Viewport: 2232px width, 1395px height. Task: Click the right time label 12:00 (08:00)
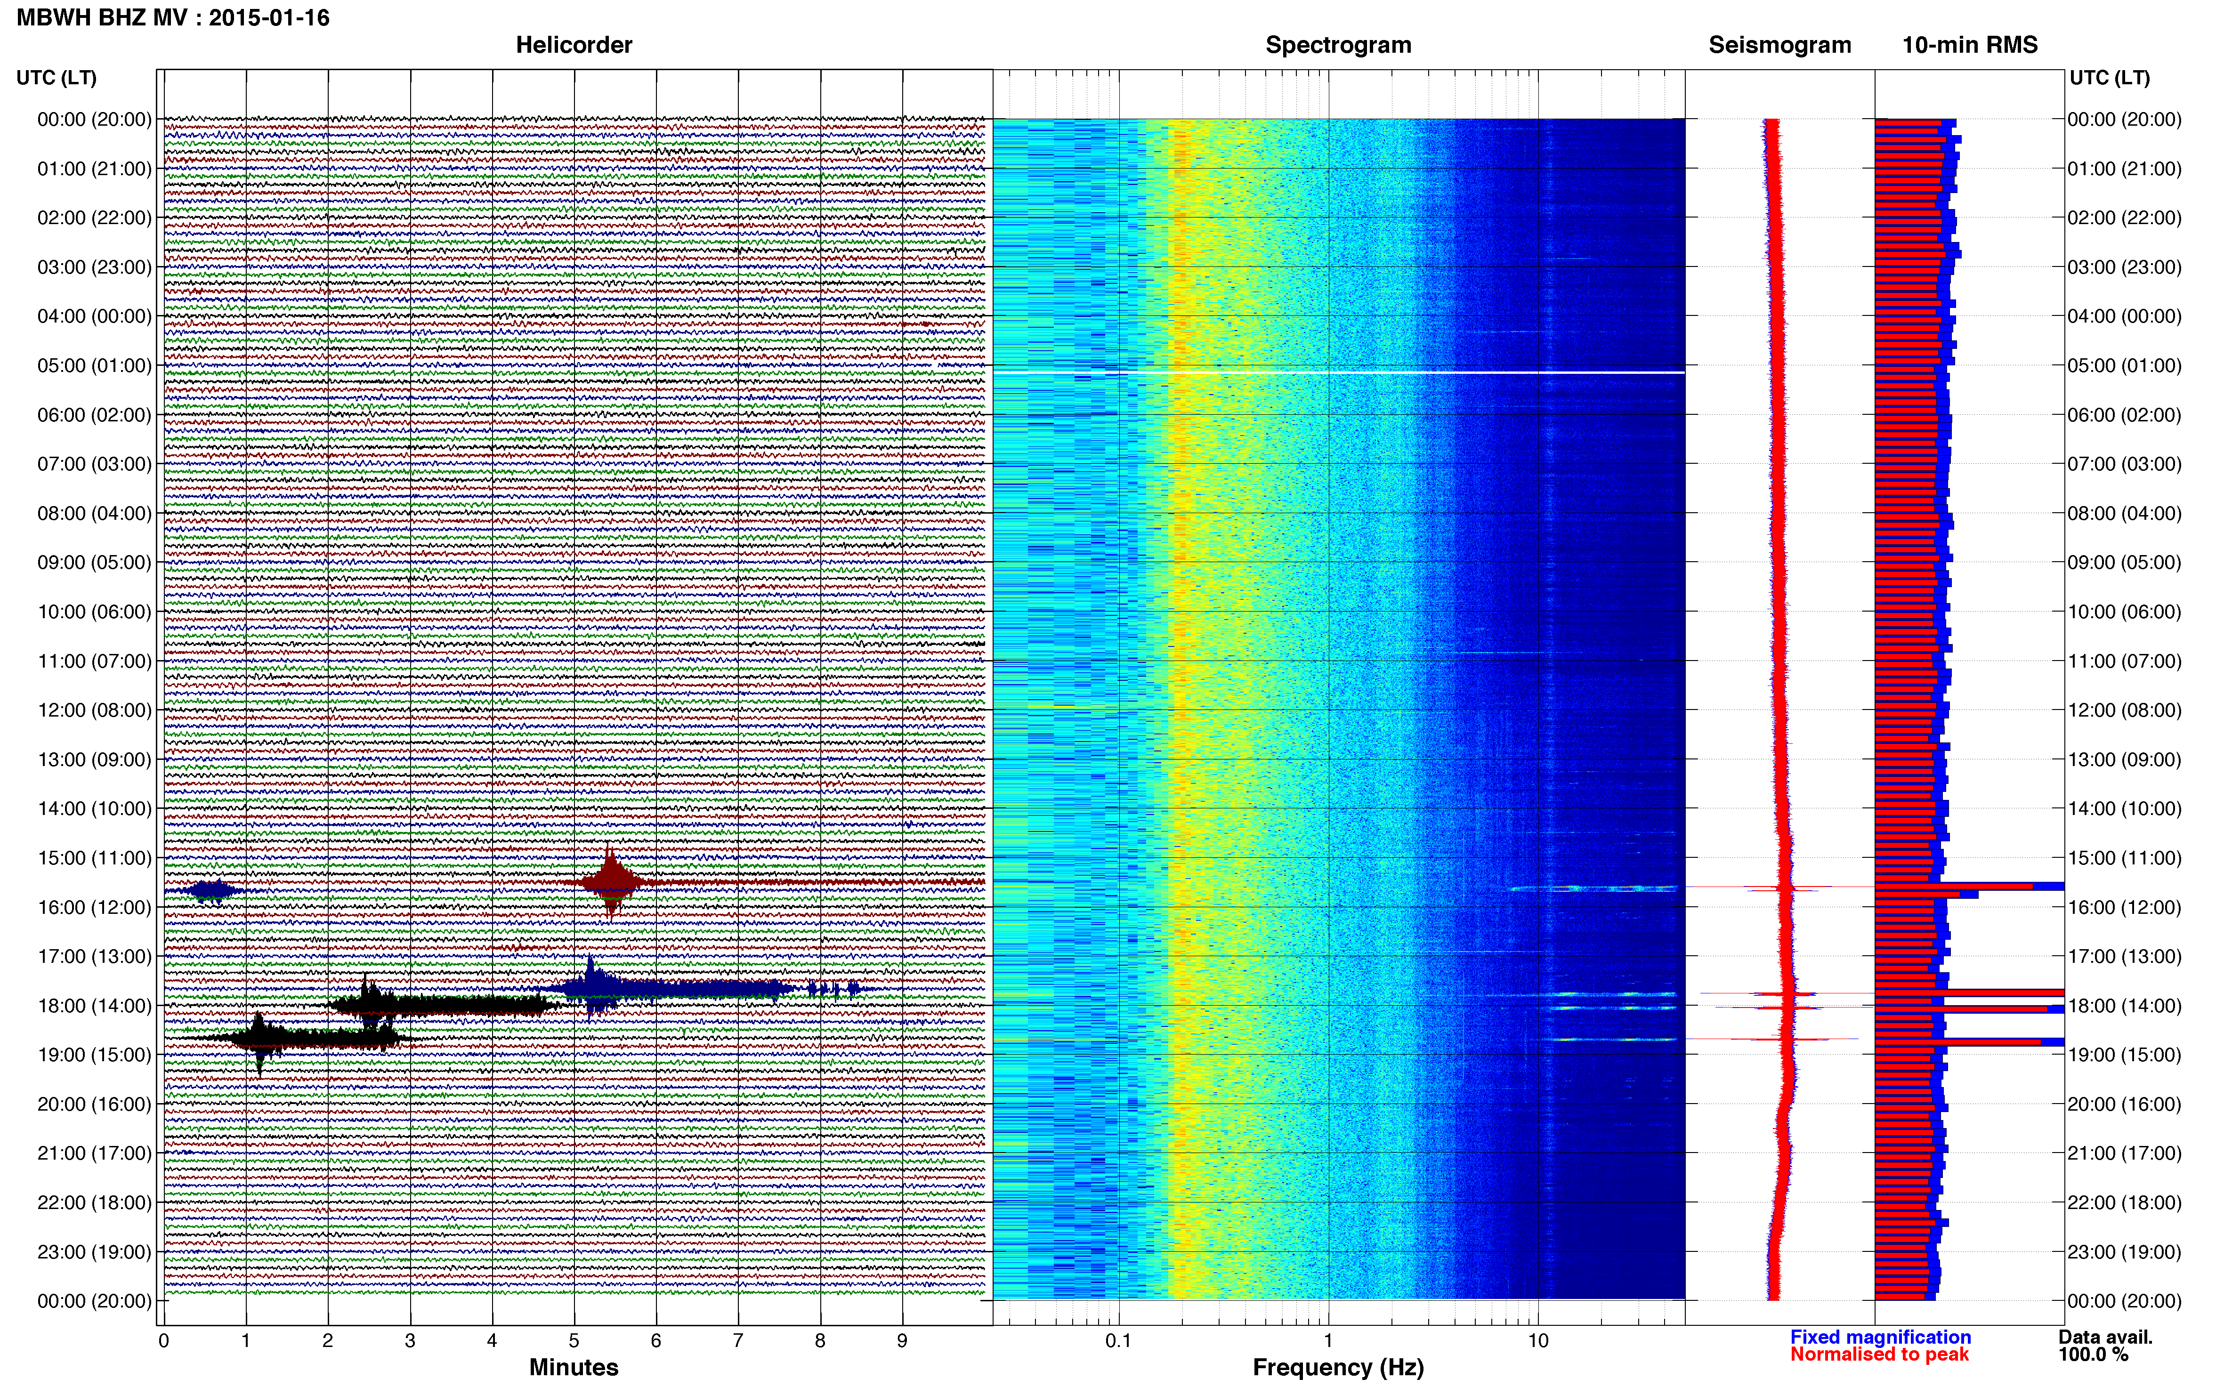[2124, 710]
